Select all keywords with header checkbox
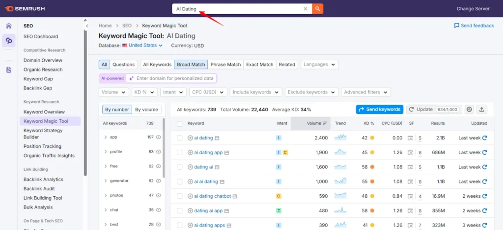Viewport: 503px width, 230px height. coord(180,124)
